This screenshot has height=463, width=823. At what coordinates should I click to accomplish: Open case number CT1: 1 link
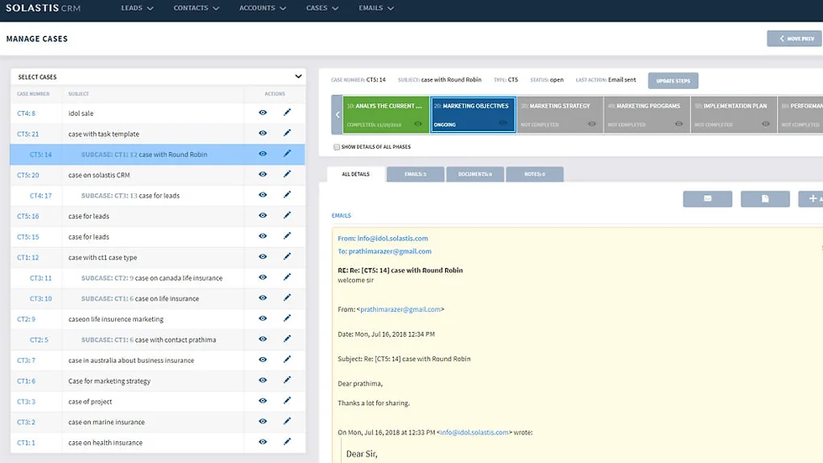[x=26, y=443]
